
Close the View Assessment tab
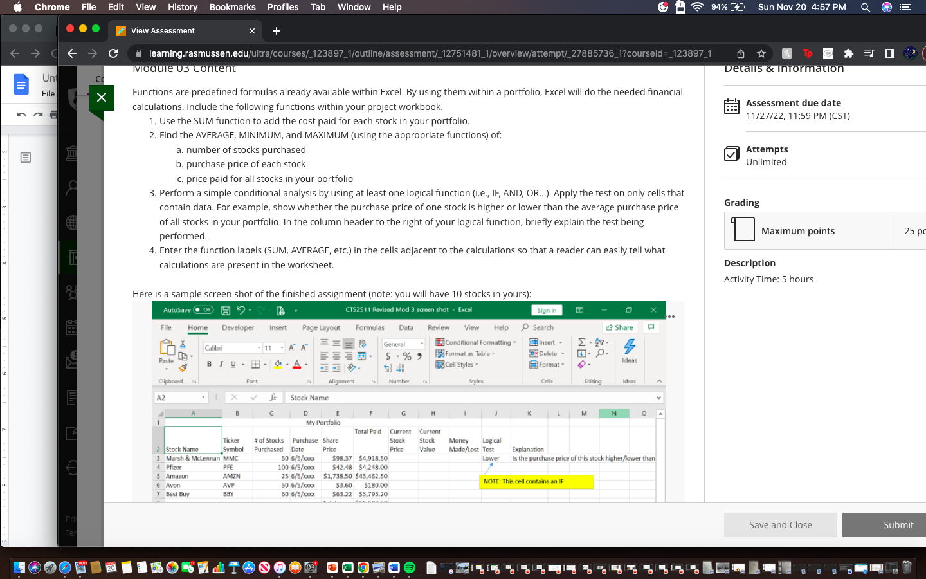pyautogui.click(x=252, y=31)
